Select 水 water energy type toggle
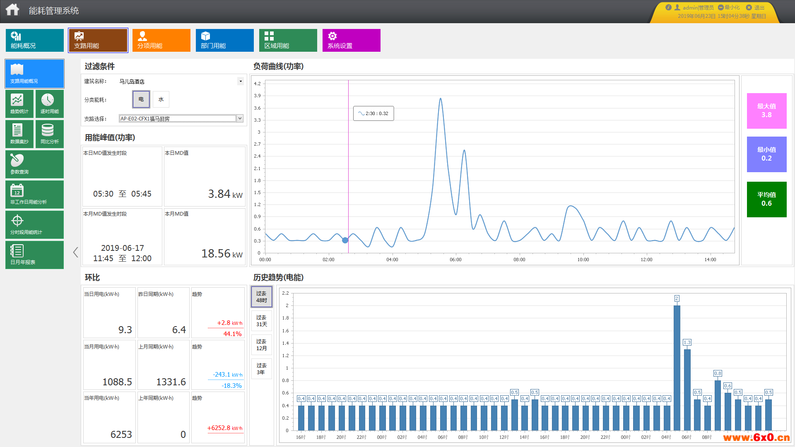 click(161, 99)
